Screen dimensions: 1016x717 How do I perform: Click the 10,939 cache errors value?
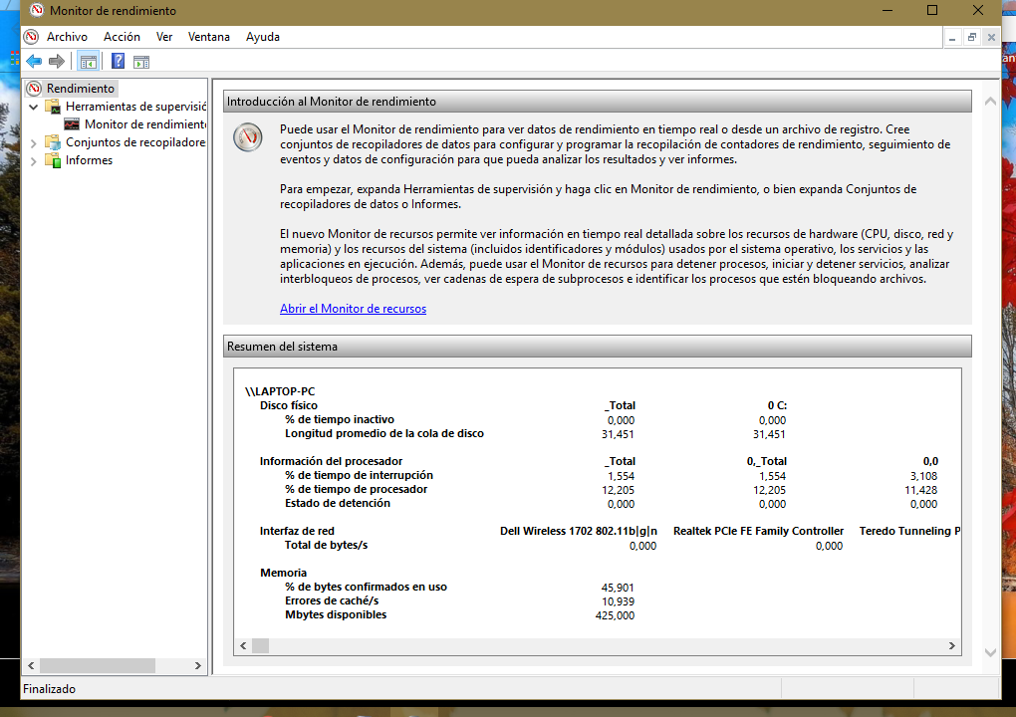point(618,601)
